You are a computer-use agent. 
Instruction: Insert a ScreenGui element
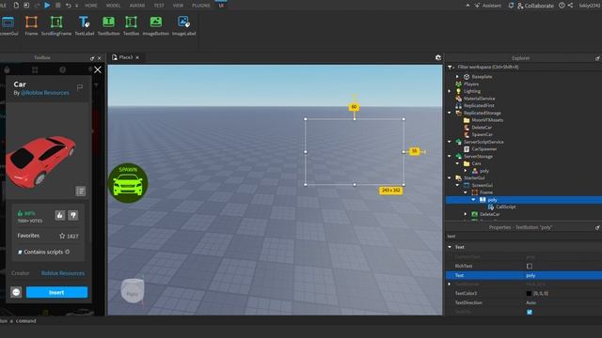coord(8,25)
